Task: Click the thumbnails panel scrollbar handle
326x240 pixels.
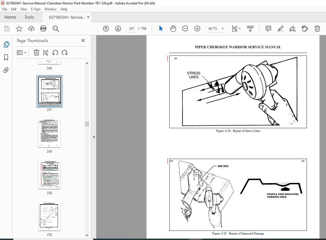Action: point(87,124)
